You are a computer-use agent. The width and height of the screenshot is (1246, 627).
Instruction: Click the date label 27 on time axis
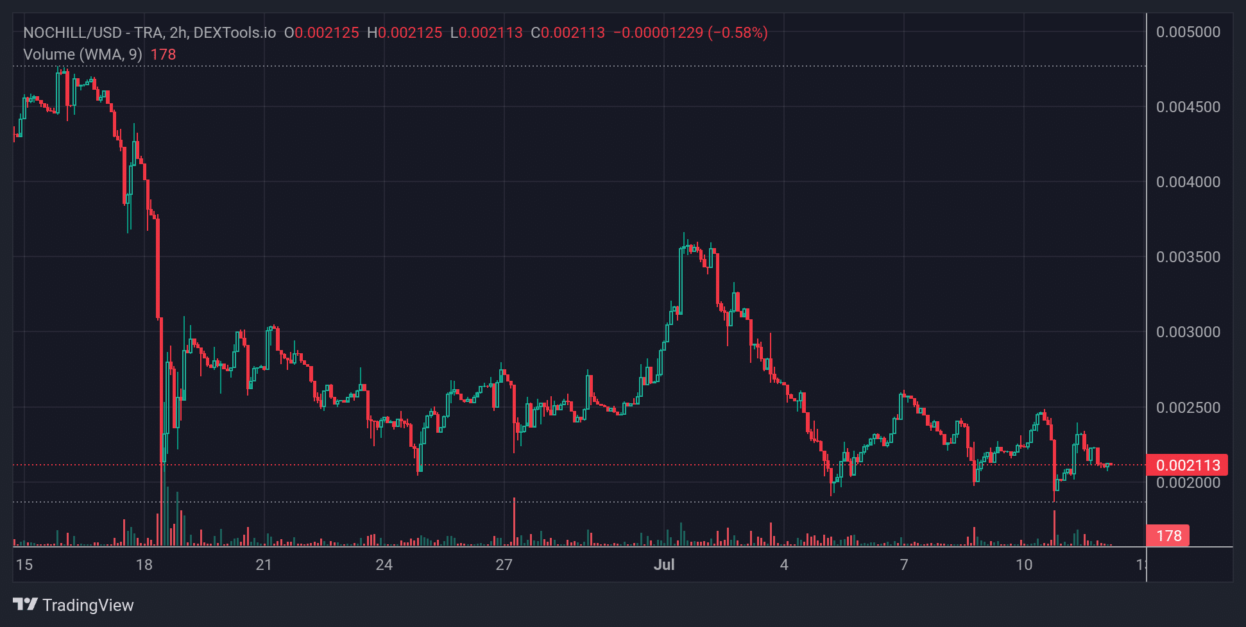click(504, 565)
